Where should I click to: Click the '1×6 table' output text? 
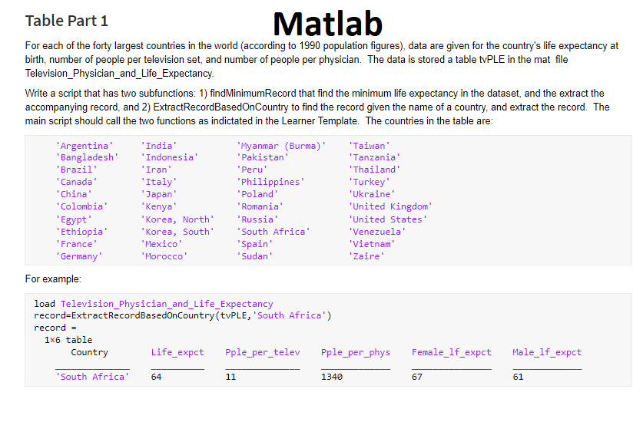pyautogui.click(x=68, y=339)
